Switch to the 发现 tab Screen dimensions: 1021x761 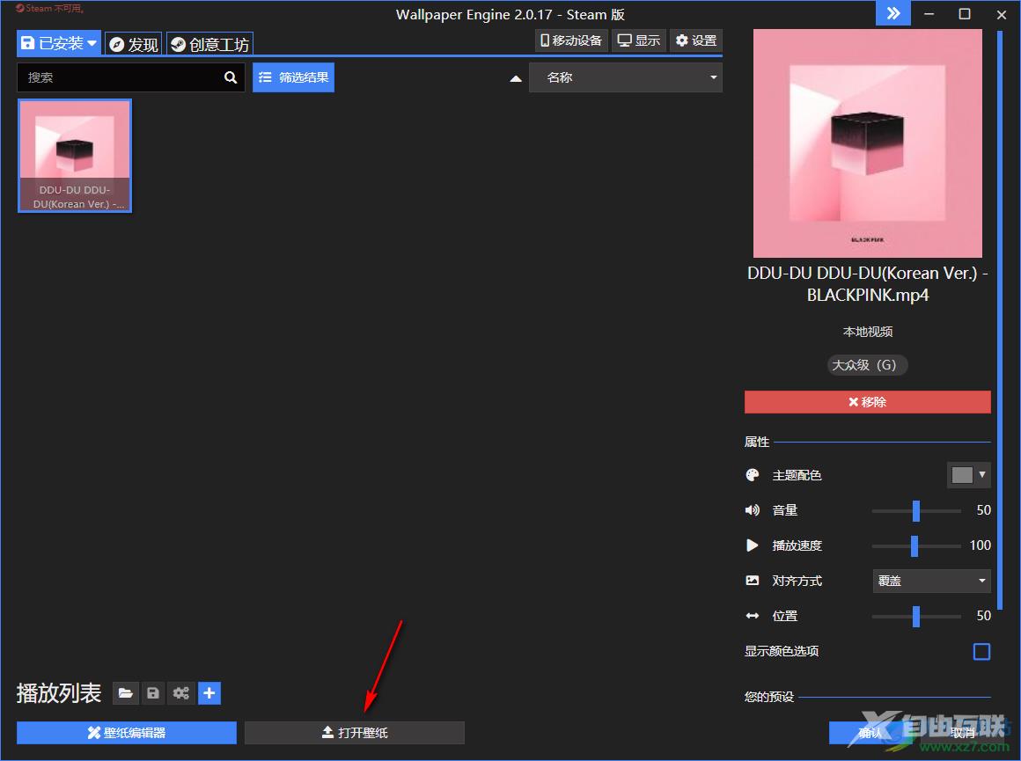pos(134,44)
